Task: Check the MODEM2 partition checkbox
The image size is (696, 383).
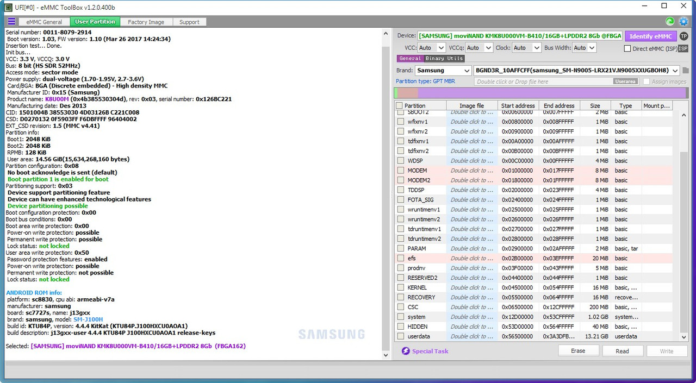Action: (x=401, y=180)
